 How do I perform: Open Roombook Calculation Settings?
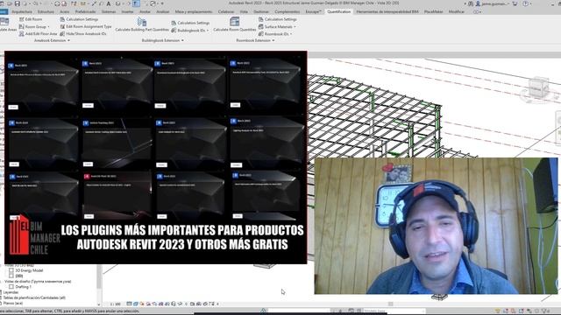point(278,19)
